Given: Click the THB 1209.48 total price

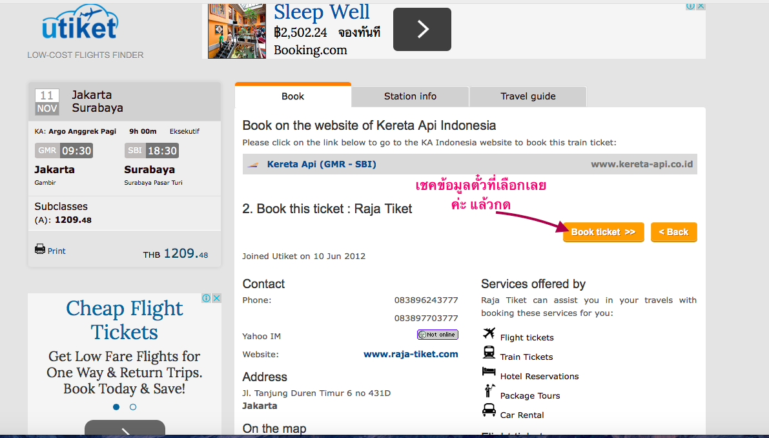Looking at the screenshot, I should point(176,254).
